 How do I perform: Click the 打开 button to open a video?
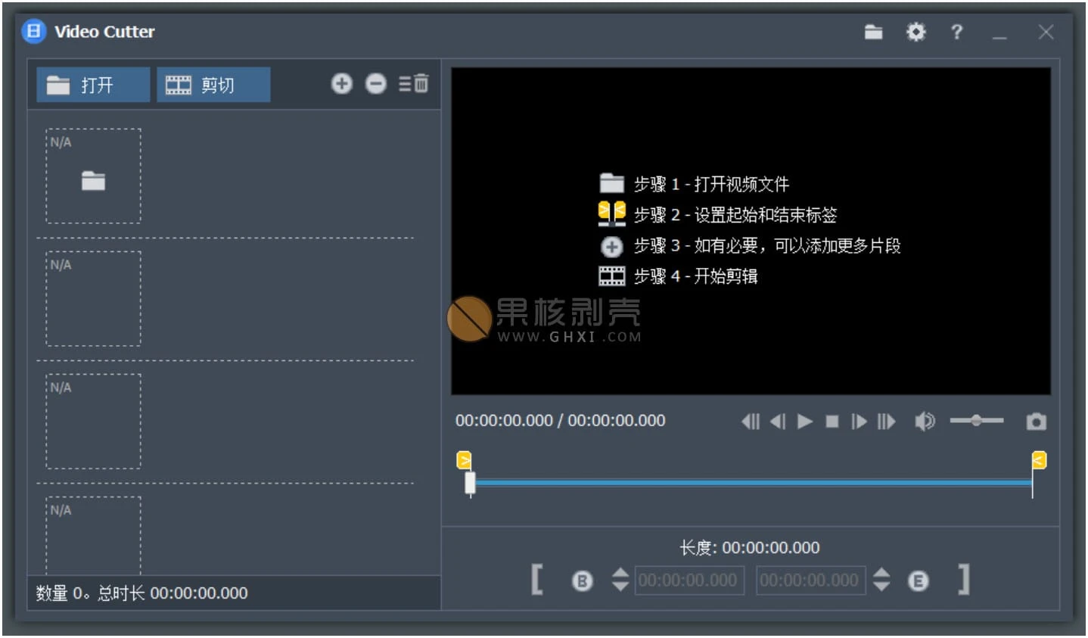(x=92, y=84)
